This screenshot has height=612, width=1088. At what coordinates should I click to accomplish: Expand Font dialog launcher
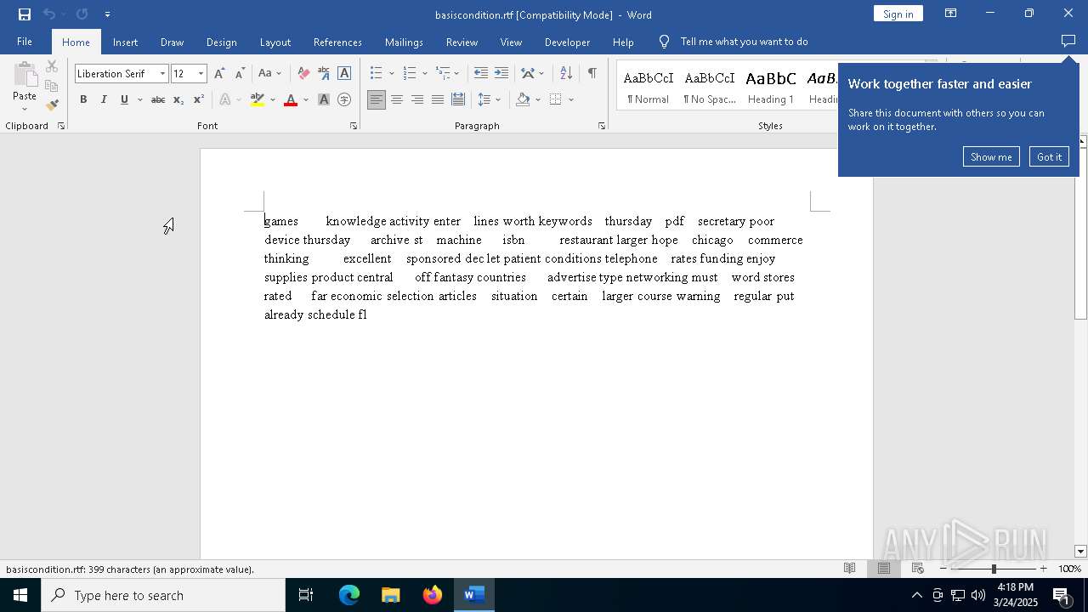[x=354, y=126]
